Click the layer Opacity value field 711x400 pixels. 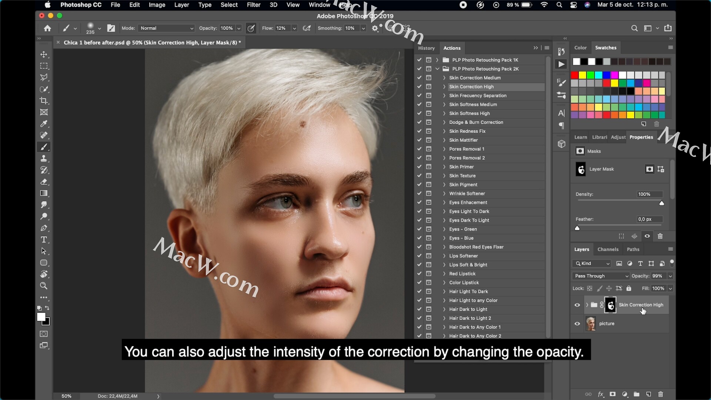tap(658, 276)
